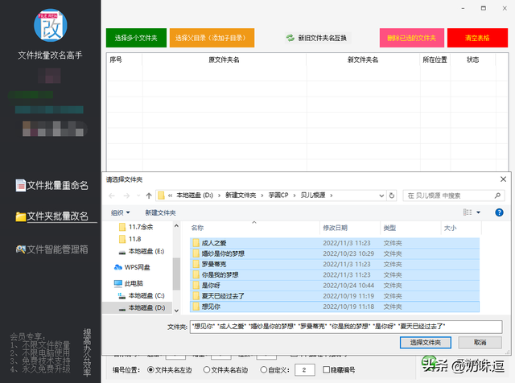Switch to 文件夹批量改名 section
The height and width of the screenshot is (383, 515).
pyautogui.click(x=51, y=216)
